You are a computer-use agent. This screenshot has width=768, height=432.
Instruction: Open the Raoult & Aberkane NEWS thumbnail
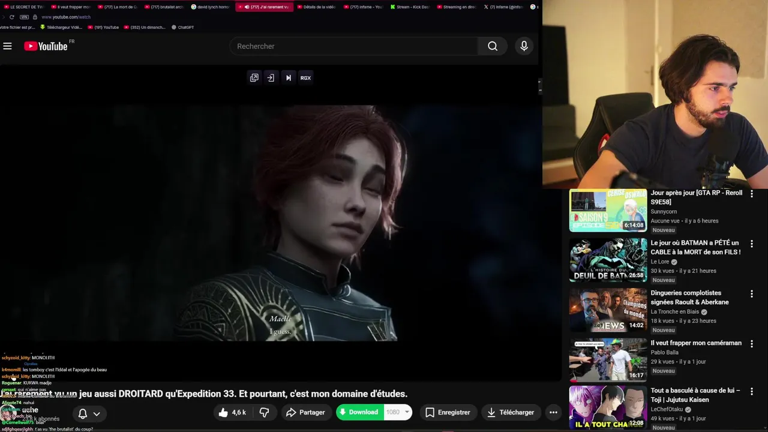point(608,310)
